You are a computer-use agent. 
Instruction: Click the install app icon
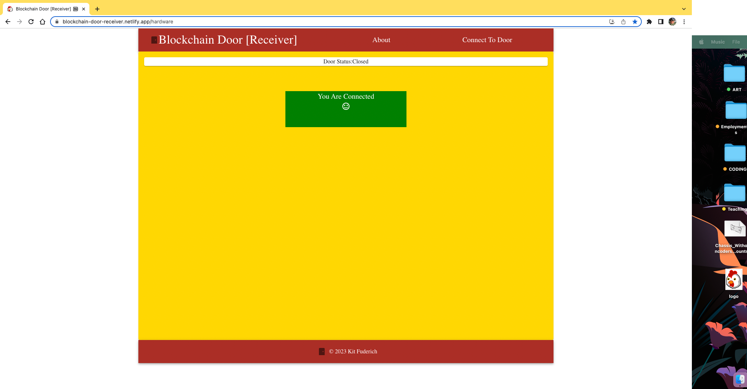(612, 22)
